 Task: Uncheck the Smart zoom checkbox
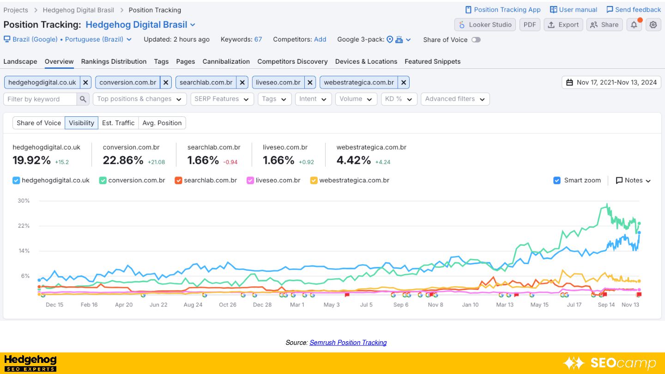pyautogui.click(x=557, y=181)
